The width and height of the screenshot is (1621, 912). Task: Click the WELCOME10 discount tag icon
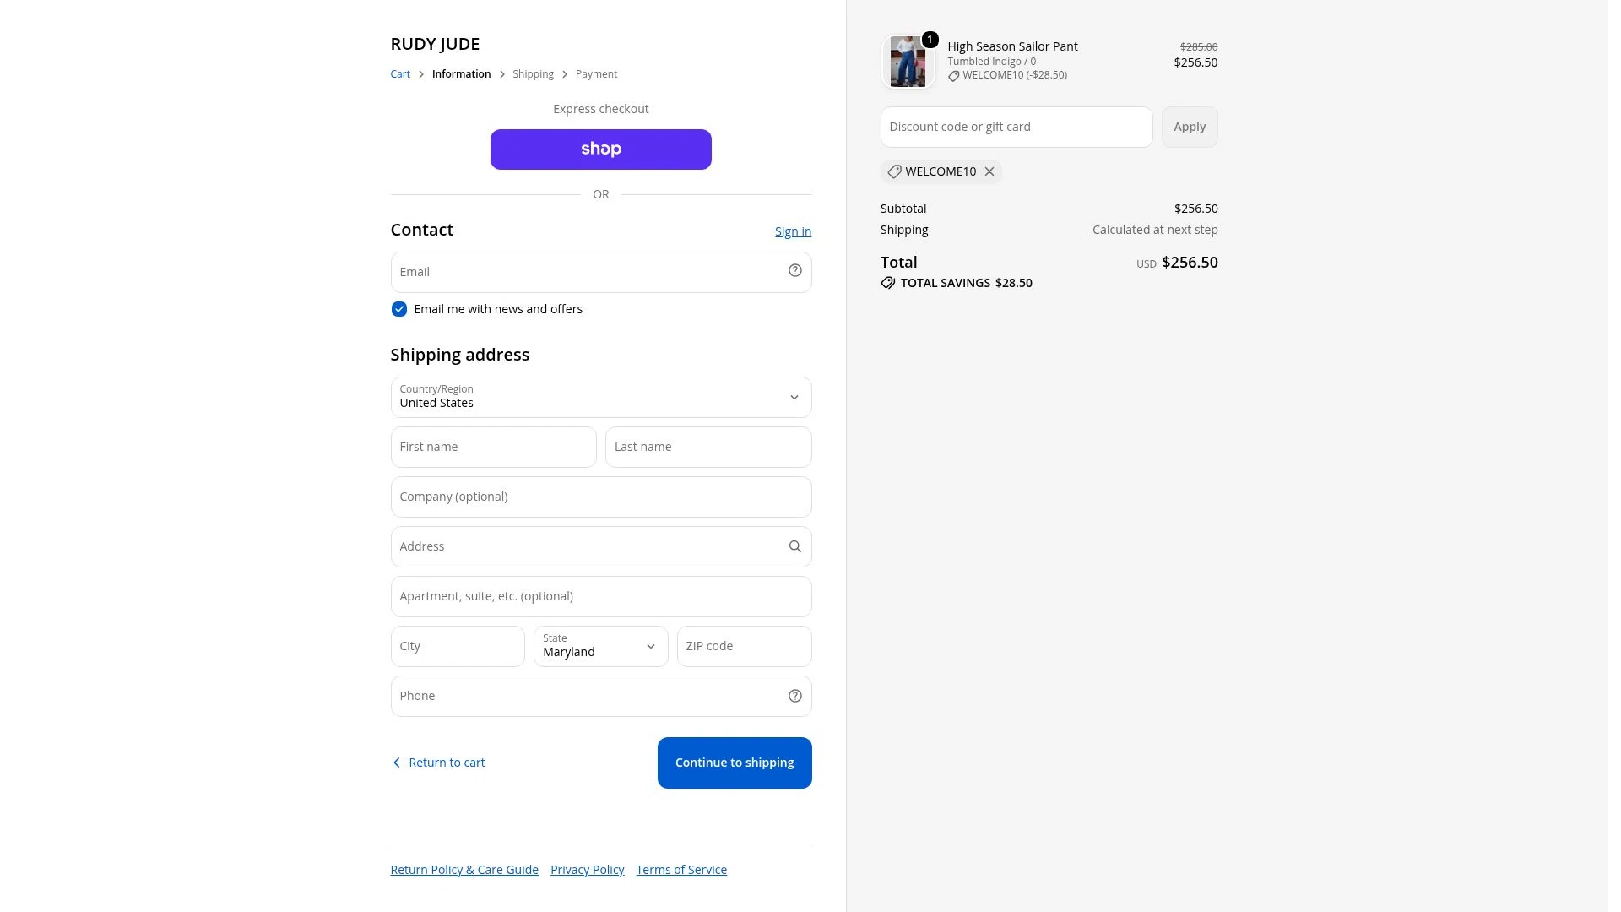(894, 172)
